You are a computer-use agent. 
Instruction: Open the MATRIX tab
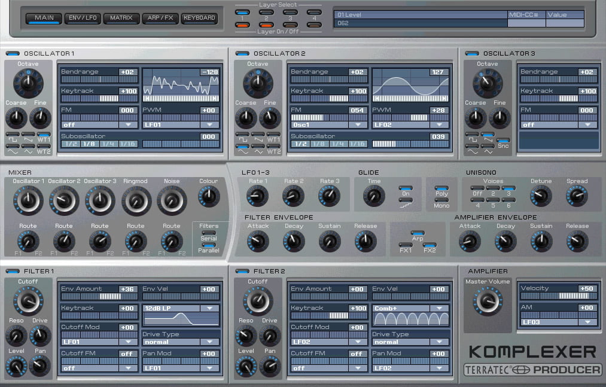pyautogui.click(x=121, y=18)
